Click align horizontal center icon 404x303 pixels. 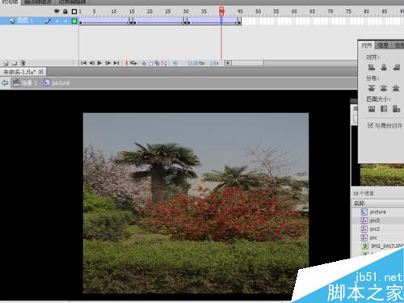coord(384,67)
